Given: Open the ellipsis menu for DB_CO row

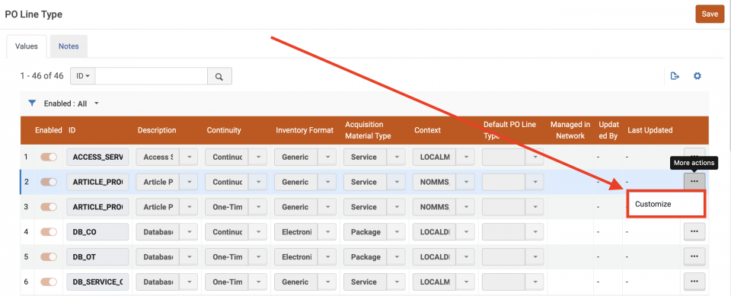Looking at the screenshot, I should pos(694,231).
